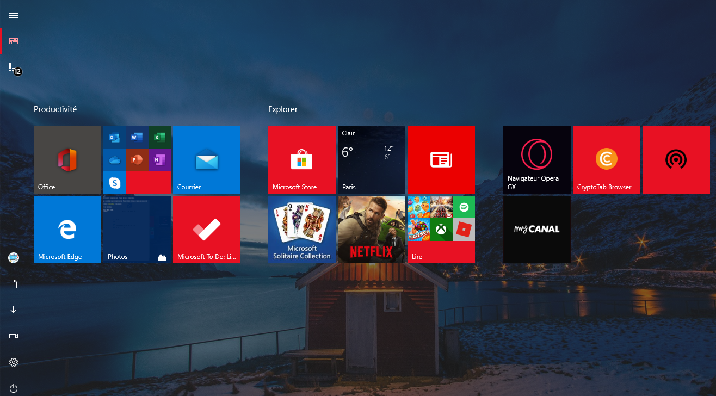Image resolution: width=716 pixels, height=396 pixels.
Task: Click the Word icon in the Office folder tile
Action: pos(137,137)
